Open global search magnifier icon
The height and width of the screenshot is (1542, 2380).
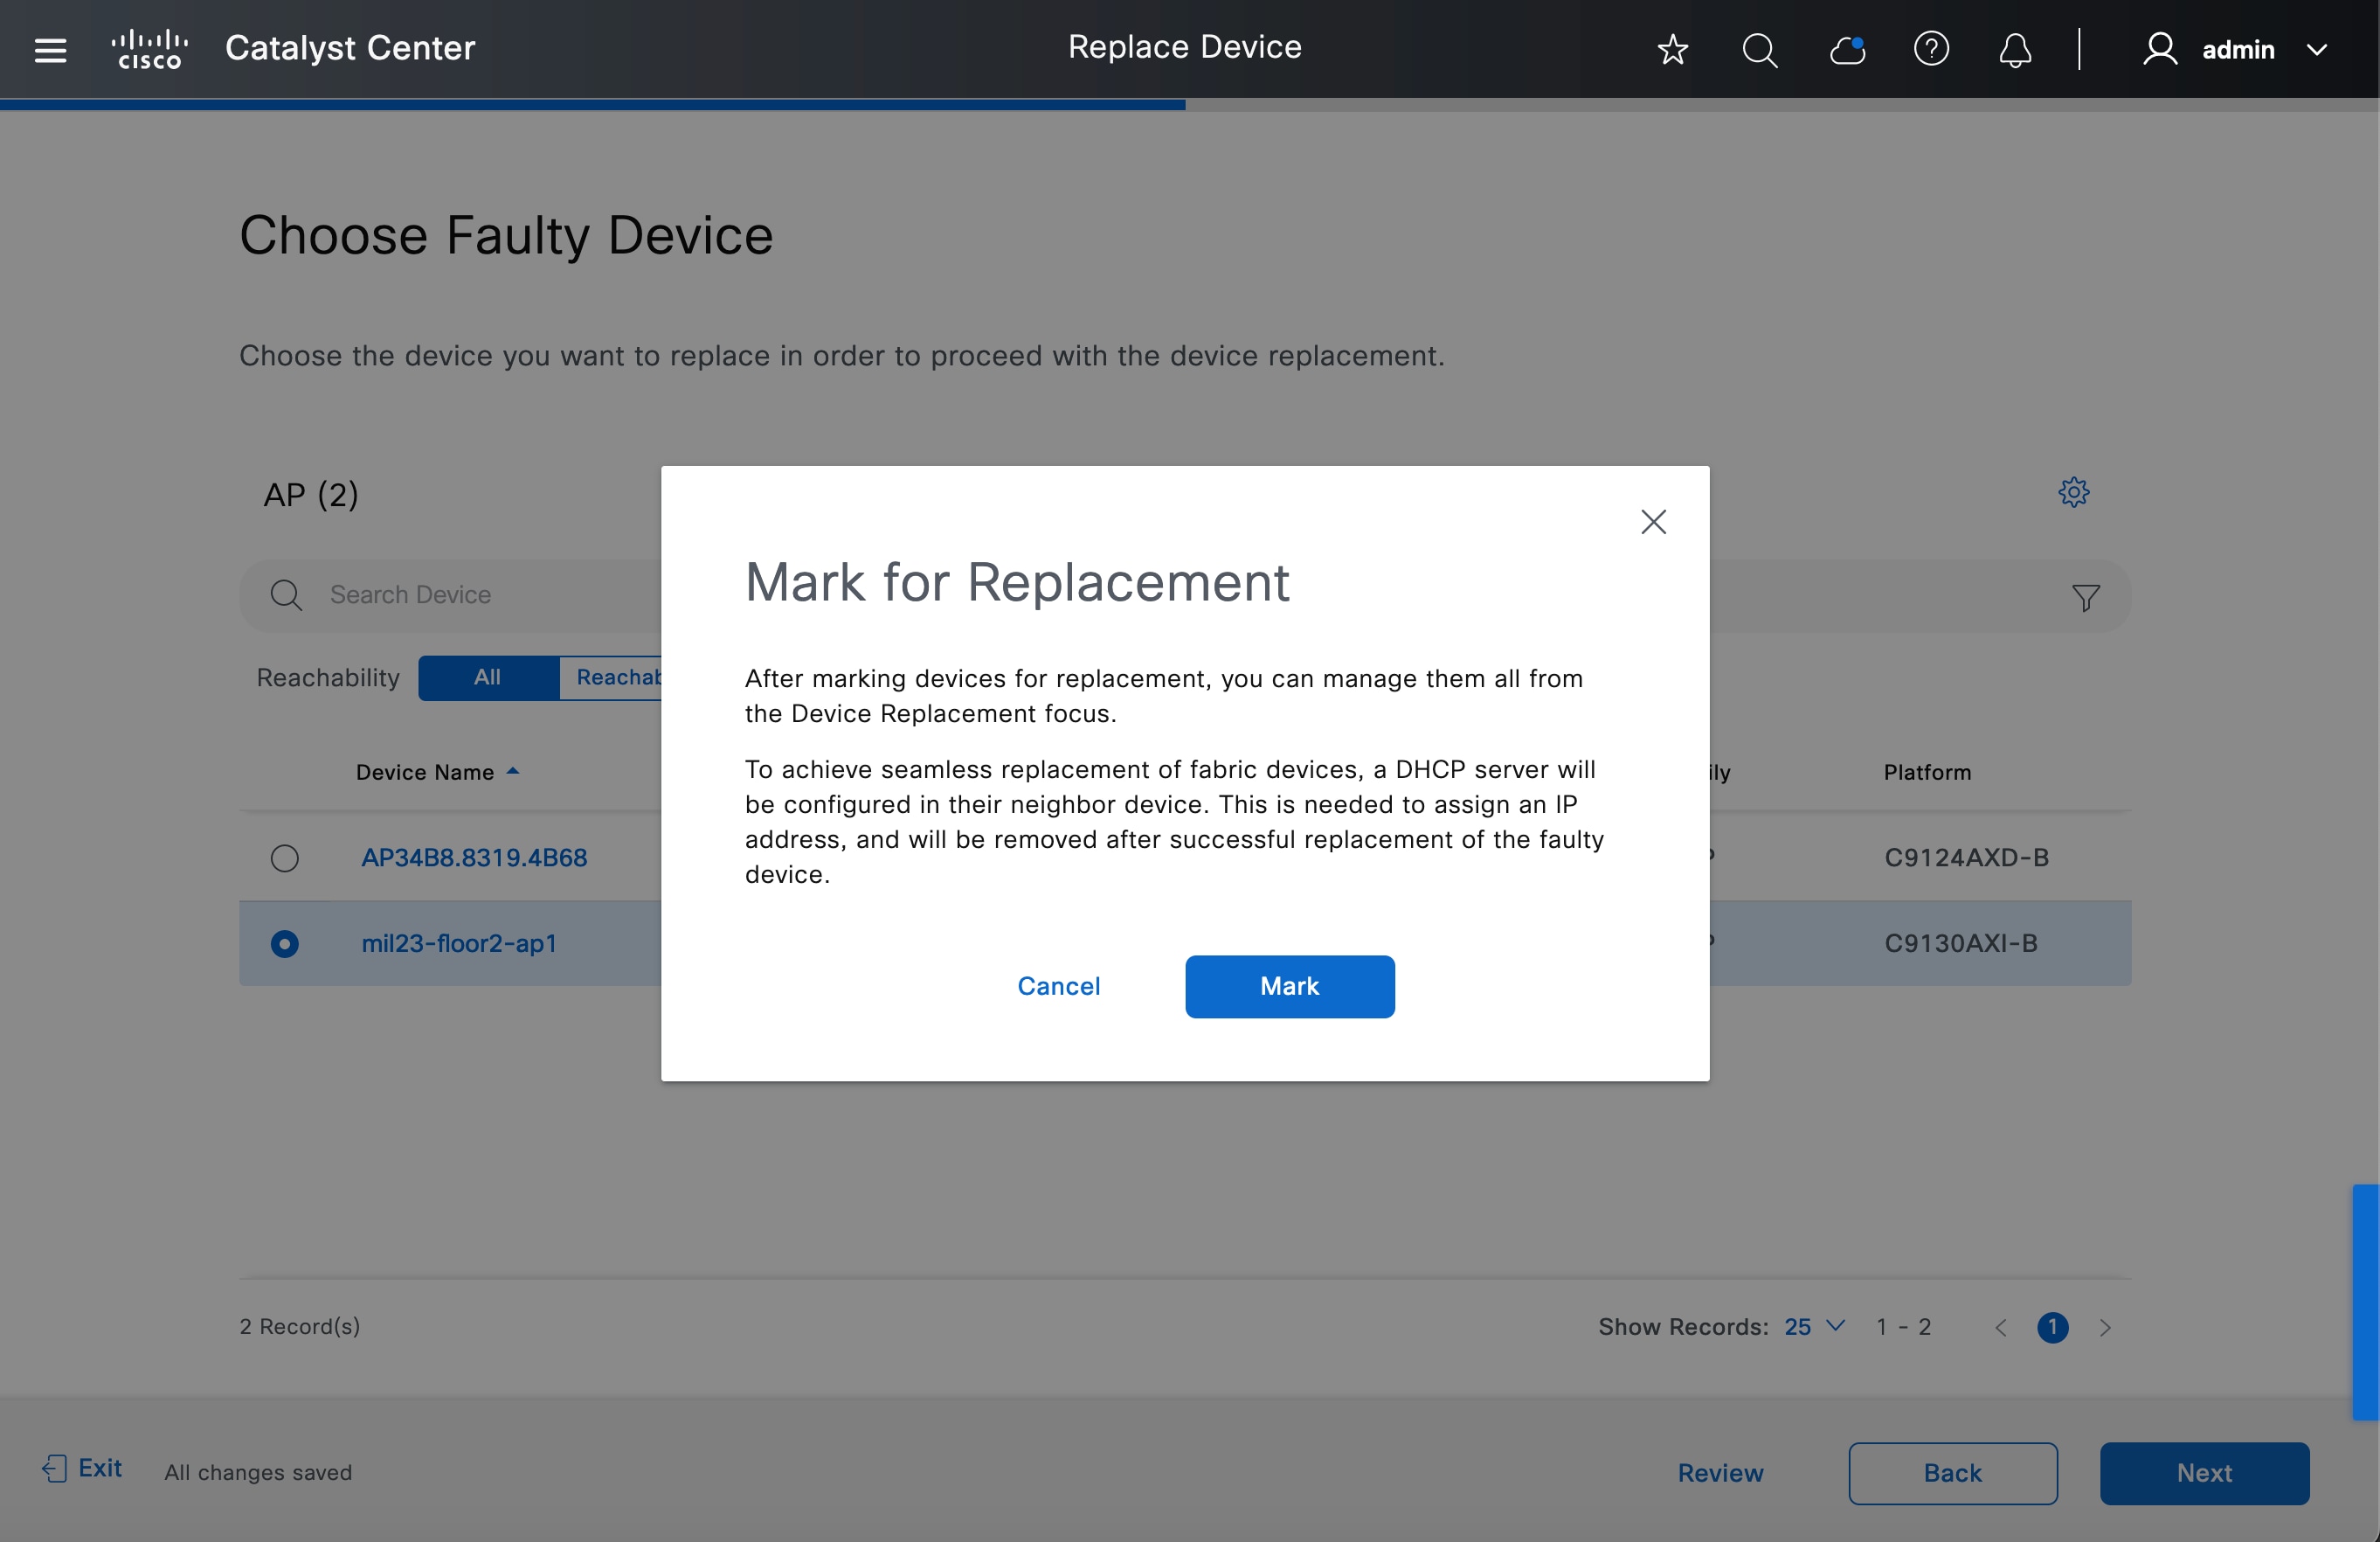(x=1759, y=49)
